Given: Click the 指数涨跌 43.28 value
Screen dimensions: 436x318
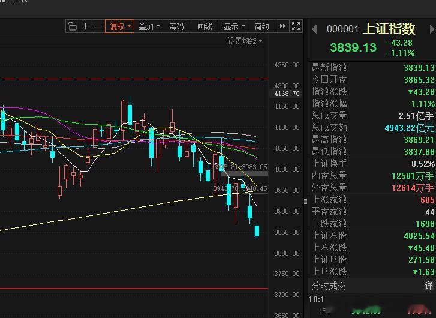Looking at the screenshot, I should [422, 92].
